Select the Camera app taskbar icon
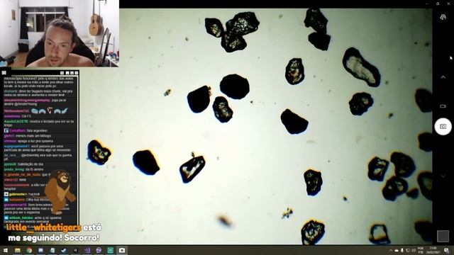 122,250
